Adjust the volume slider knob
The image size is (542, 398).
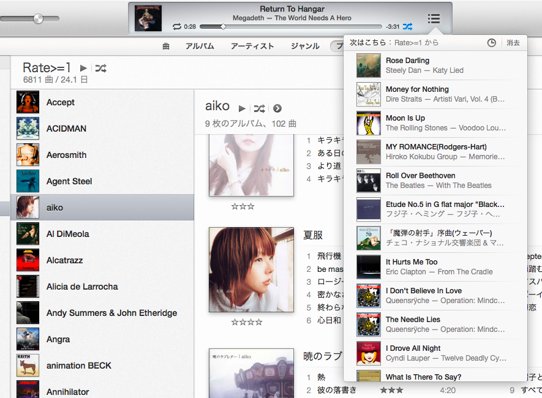[x=38, y=18]
